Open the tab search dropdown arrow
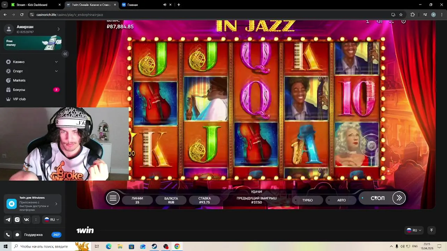447x251 pixels. 5,5
